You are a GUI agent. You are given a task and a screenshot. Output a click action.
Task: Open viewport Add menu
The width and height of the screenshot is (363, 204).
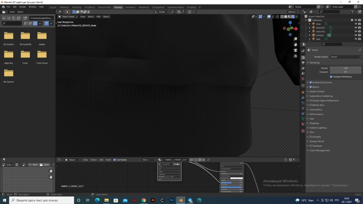click(x=98, y=17)
